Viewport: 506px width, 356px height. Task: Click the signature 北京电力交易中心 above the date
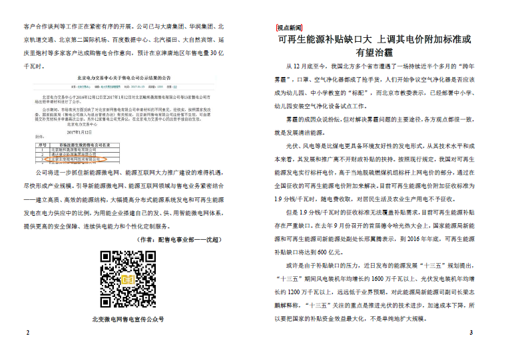(x=82, y=124)
